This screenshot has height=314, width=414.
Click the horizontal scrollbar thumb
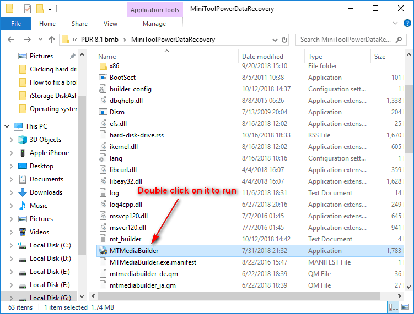pyautogui.click(x=239, y=296)
